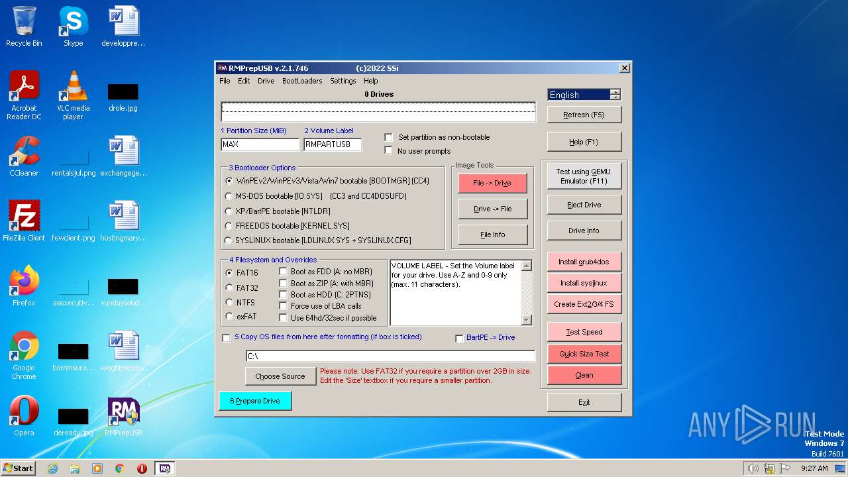Click Install grub4dos button
The width and height of the screenshot is (848, 477).
pos(584,262)
